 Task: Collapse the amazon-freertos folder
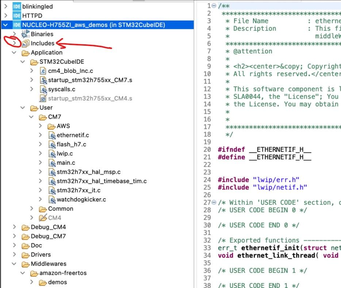23,273
